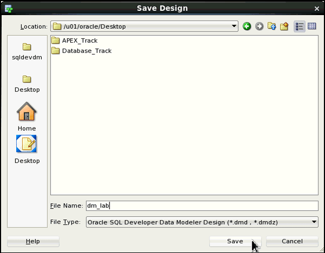Select the Database_Track folder
Screen dimensions: 325x253
[x=81, y=51]
